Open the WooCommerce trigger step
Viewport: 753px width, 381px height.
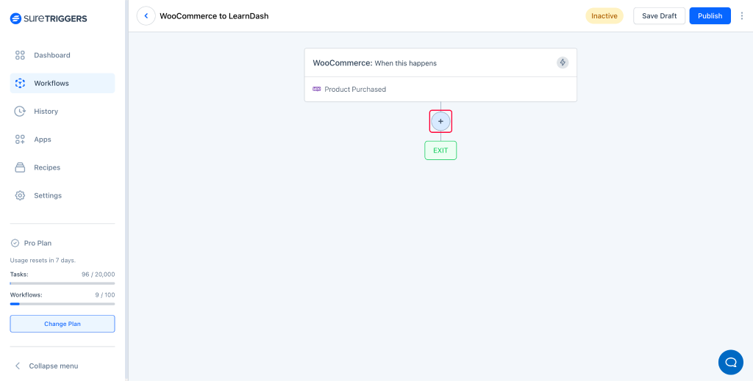tap(440, 63)
